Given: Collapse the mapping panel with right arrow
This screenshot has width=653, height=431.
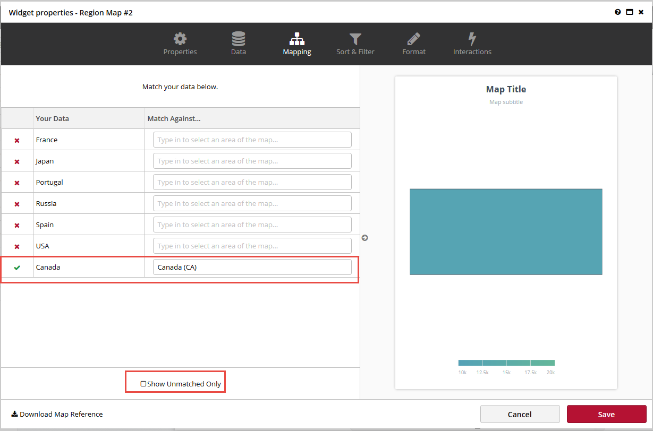Looking at the screenshot, I should [364, 238].
